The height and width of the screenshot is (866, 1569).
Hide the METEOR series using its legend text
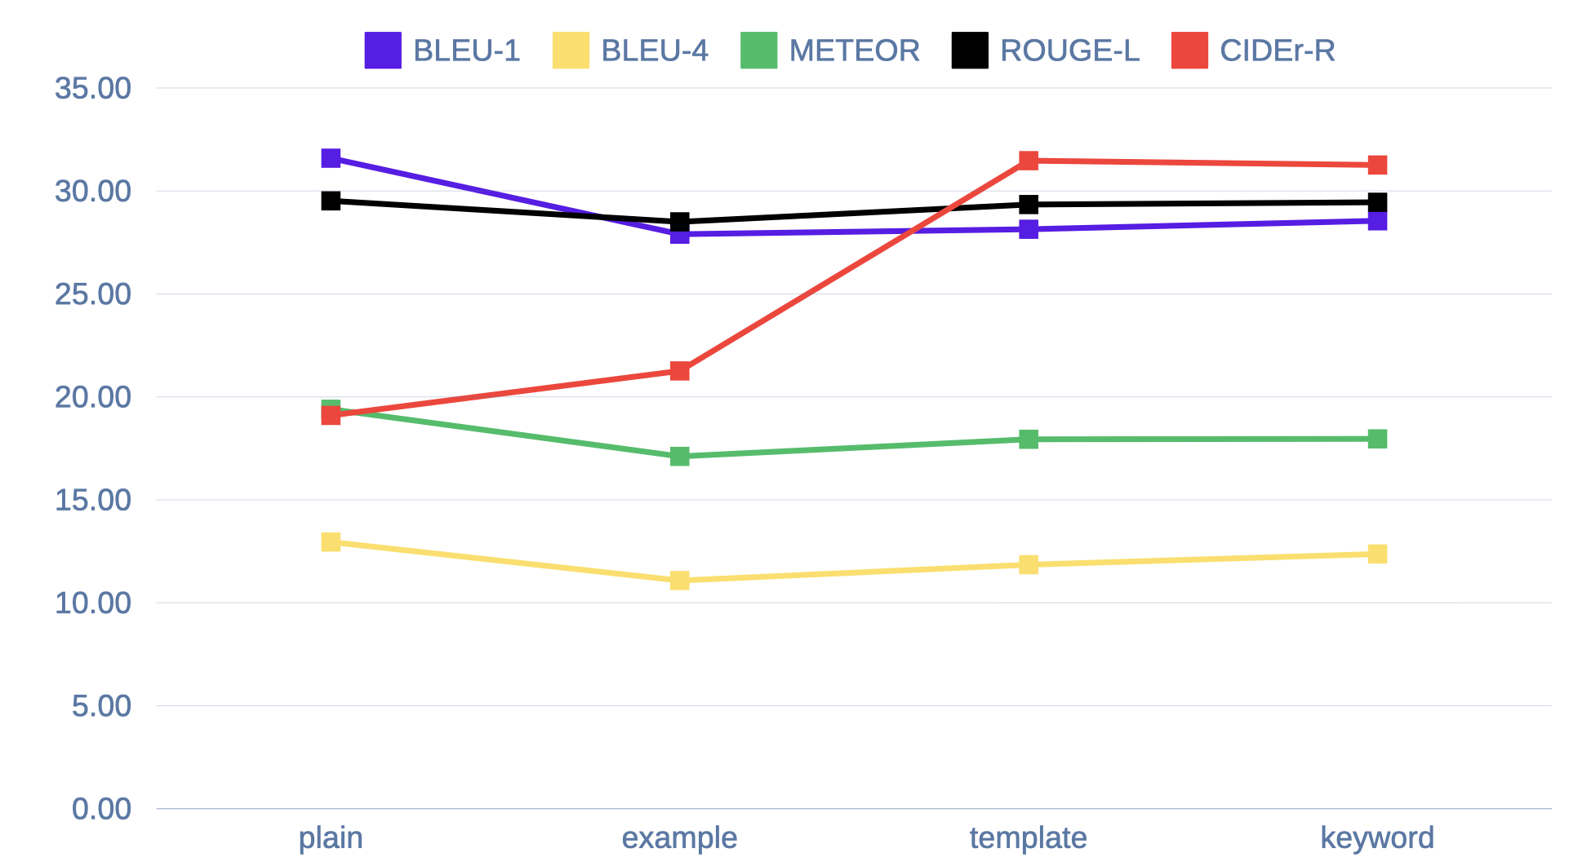pos(854,51)
